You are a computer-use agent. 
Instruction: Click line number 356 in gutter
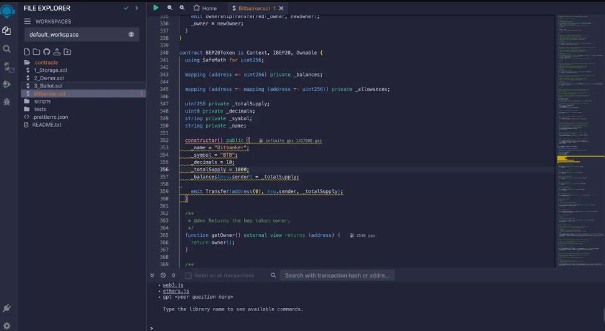[164, 169]
